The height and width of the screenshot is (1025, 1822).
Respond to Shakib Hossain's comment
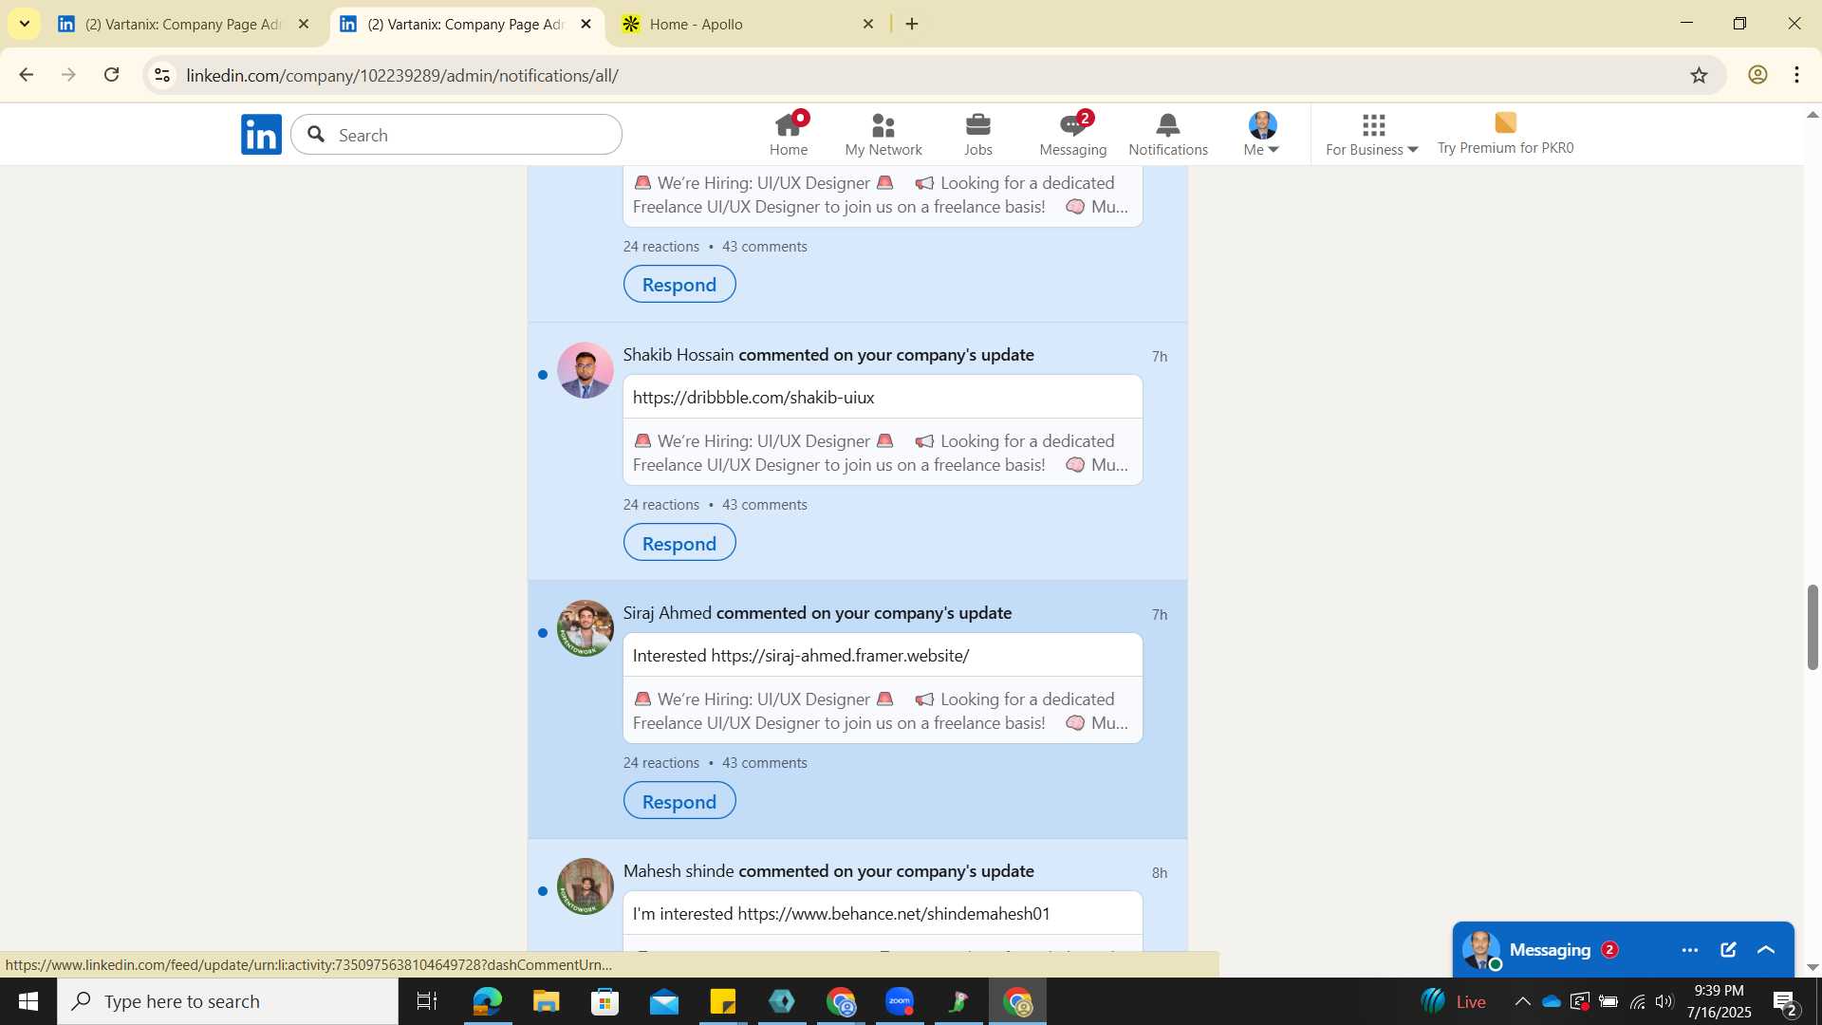[679, 543]
